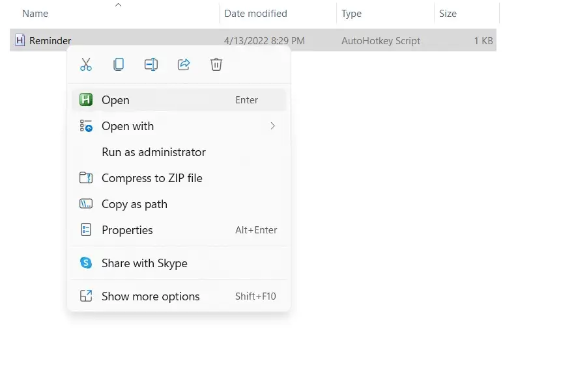Click Share with Skype entry
This screenshot has width=561, height=392.
pos(145,263)
